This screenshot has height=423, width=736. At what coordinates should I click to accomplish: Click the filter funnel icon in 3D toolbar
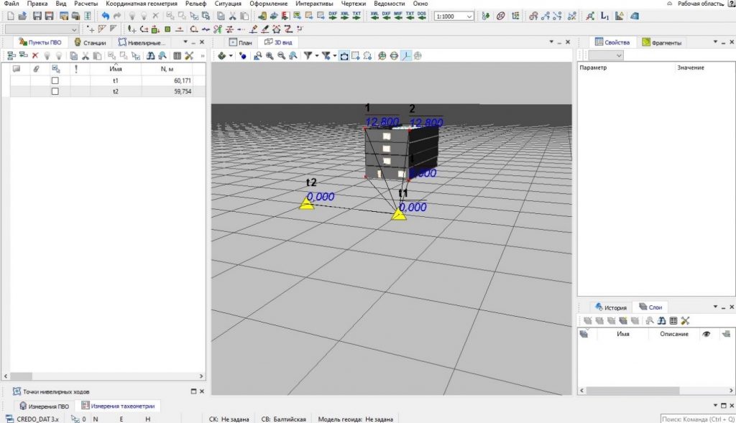pos(308,56)
